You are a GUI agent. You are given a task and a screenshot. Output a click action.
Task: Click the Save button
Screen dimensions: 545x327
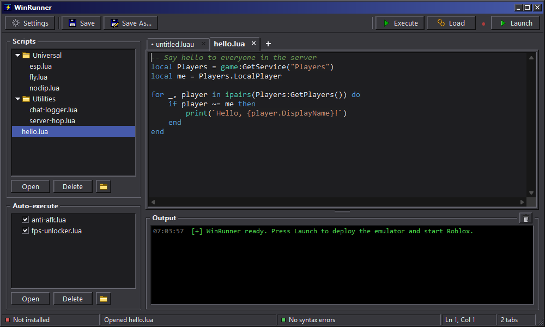click(82, 23)
